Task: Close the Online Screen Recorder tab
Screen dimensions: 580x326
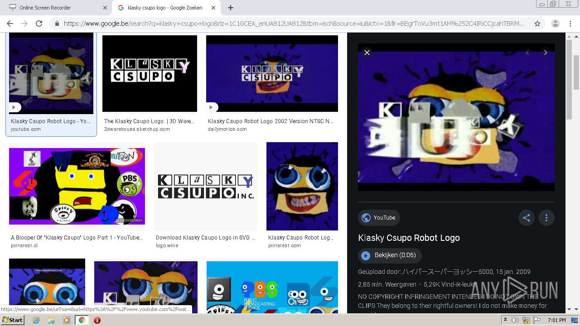Action: pyautogui.click(x=105, y=8)
